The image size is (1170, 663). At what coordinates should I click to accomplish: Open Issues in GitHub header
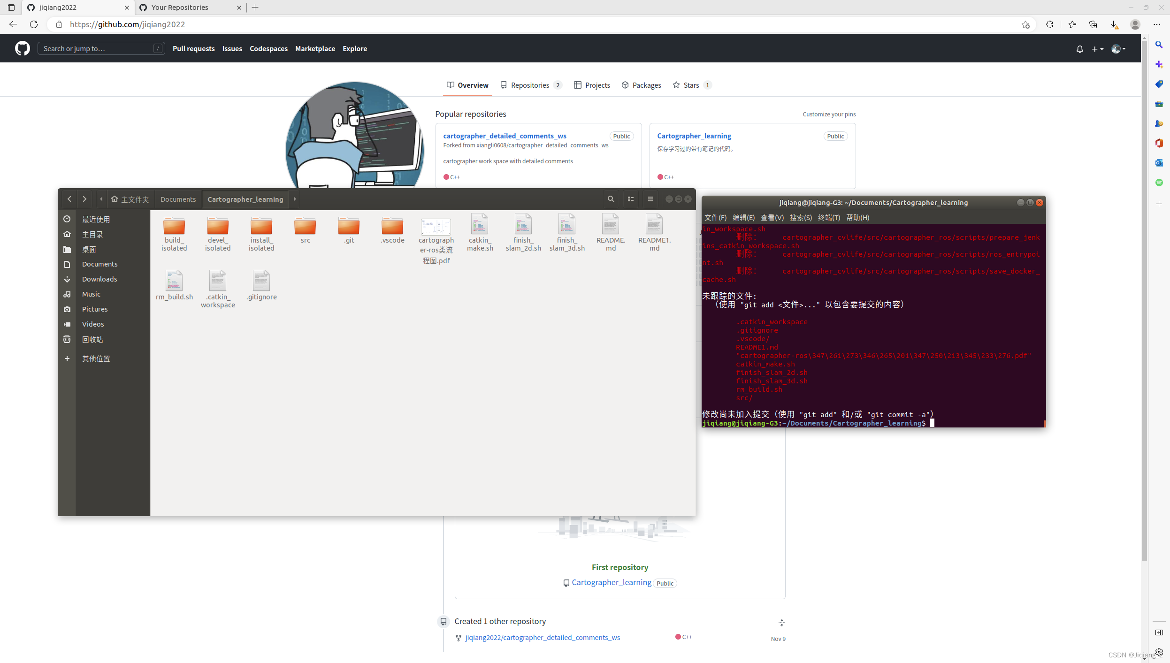232,48
